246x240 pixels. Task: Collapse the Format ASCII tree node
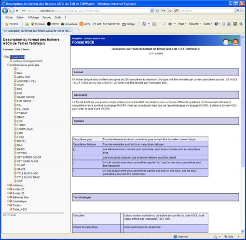(5, 57)
